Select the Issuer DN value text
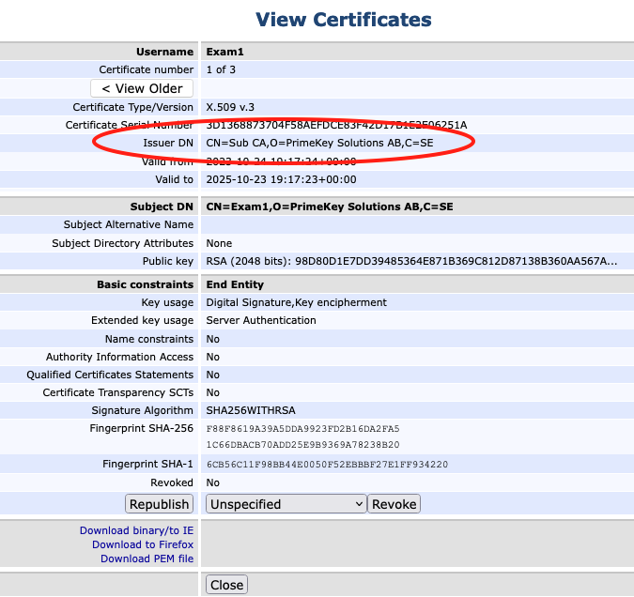This screenshot has height=597, width=634. click(319, 143)
